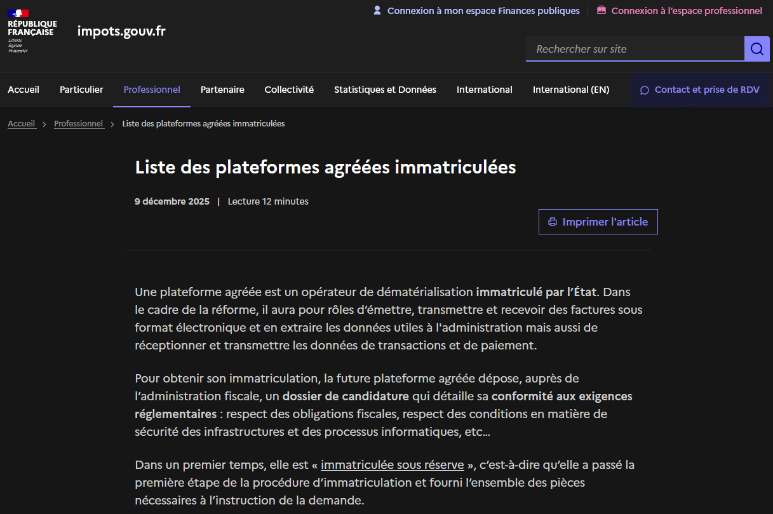Select Partenaire in the navigation bar
The height and width of the screenshot is (514, 773).
222,90
